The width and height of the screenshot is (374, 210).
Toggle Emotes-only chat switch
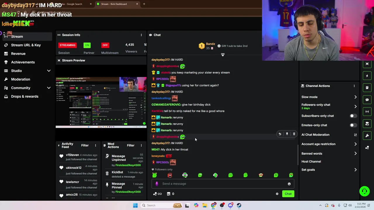pos(353,125)
